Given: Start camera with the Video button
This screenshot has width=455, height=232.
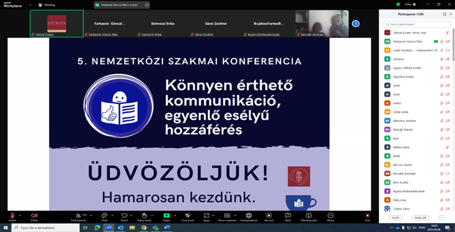Looking at the screenshot, I should 34,217.
